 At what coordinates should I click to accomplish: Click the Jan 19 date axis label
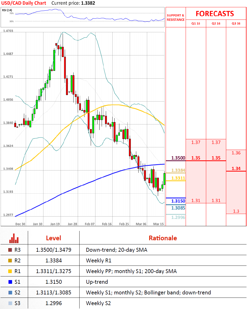point(55,224)
